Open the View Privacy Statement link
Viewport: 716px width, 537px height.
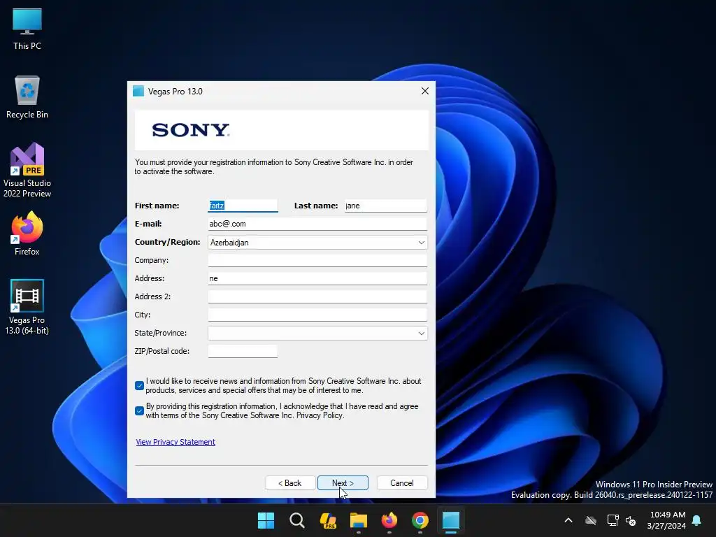tap(176, 442)
